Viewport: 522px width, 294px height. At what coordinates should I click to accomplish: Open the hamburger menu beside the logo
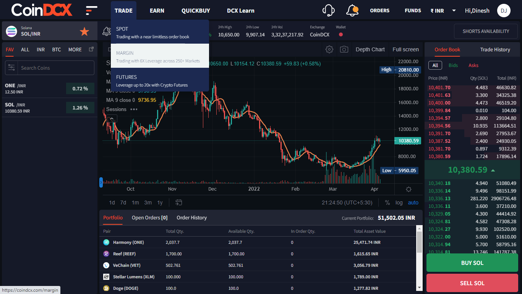click(x=91, y=10)
